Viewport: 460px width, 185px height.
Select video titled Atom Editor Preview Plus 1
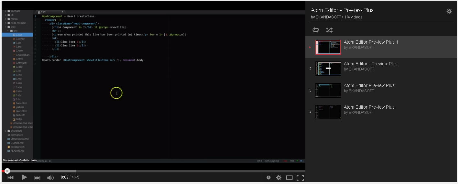click(x=371, y=42)
